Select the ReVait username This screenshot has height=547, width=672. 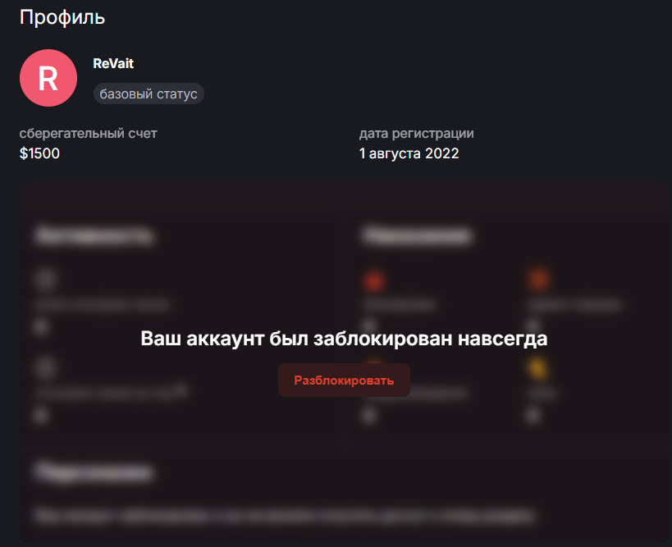[x=113, y=63]
